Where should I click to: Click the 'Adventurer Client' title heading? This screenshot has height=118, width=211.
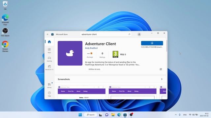click(101, 44)
